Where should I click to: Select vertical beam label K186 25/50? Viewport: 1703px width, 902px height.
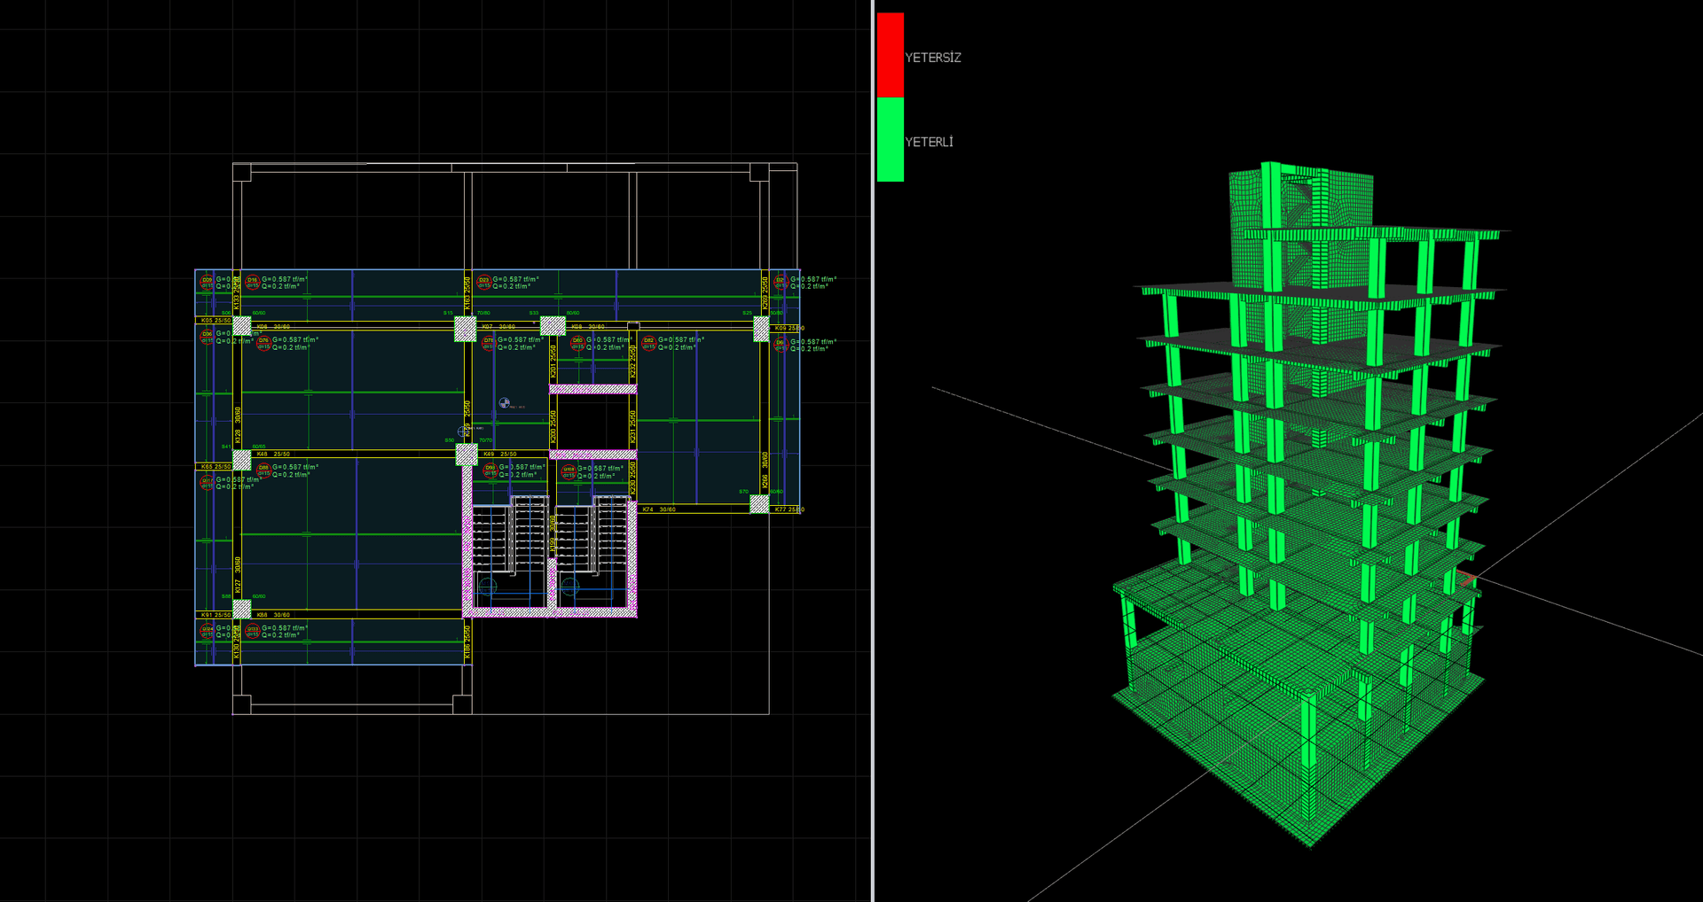(x=467, y=643)
